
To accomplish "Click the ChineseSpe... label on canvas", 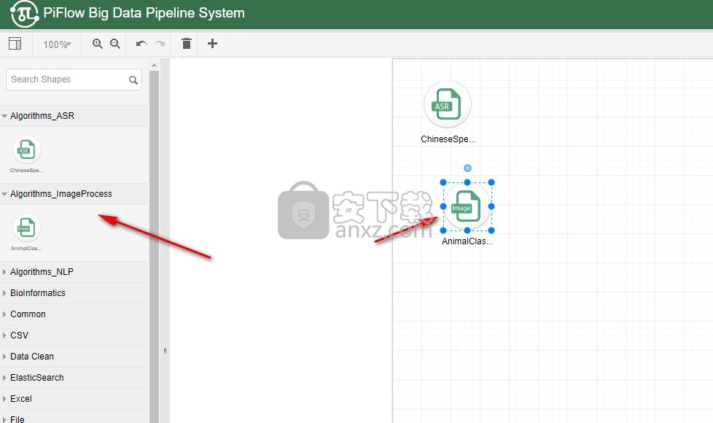I will (448, 139).
